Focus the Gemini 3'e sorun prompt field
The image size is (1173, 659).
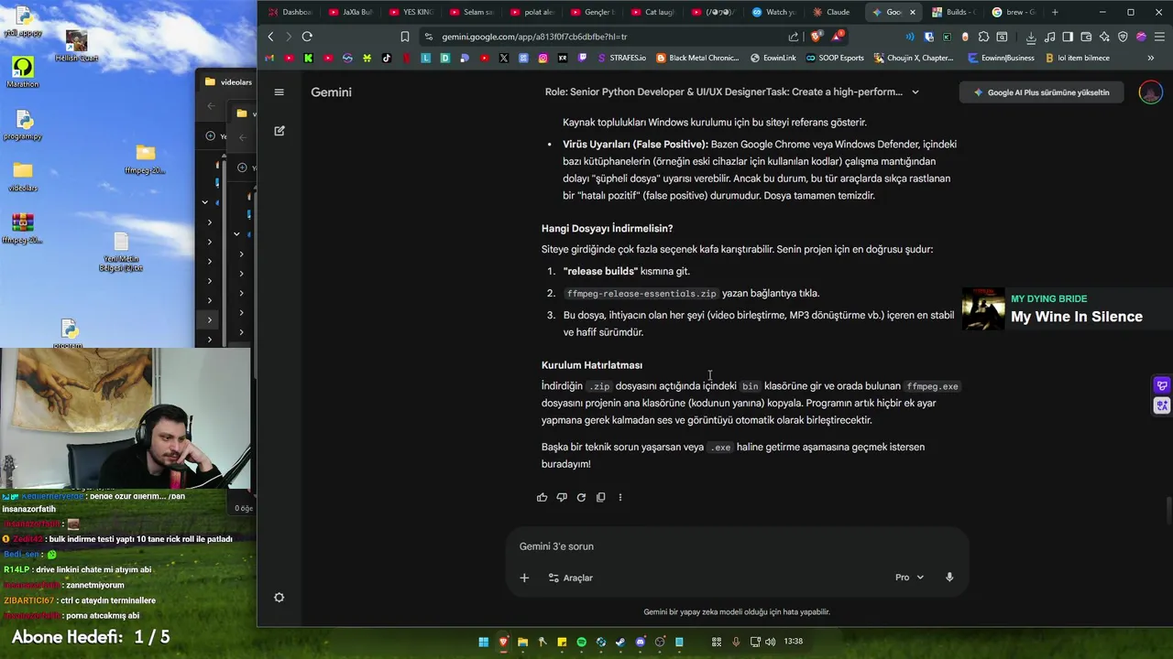click(x=737, y=546)
